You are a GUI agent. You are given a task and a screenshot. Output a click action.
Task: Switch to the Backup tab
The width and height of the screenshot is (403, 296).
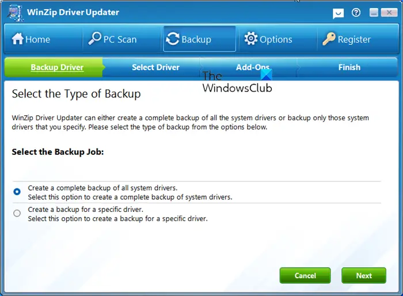[199, 39]
